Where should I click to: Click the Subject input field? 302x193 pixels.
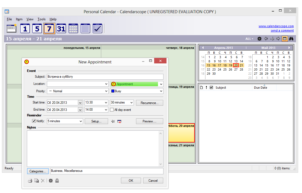(105, 77)
